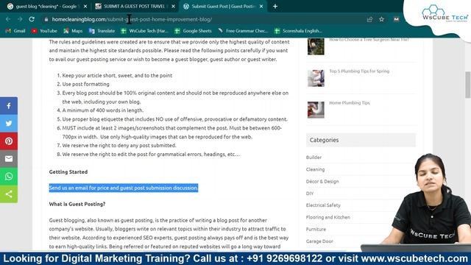
Task: Open Flooring and Kitchen category
Action: click(327, 217)
